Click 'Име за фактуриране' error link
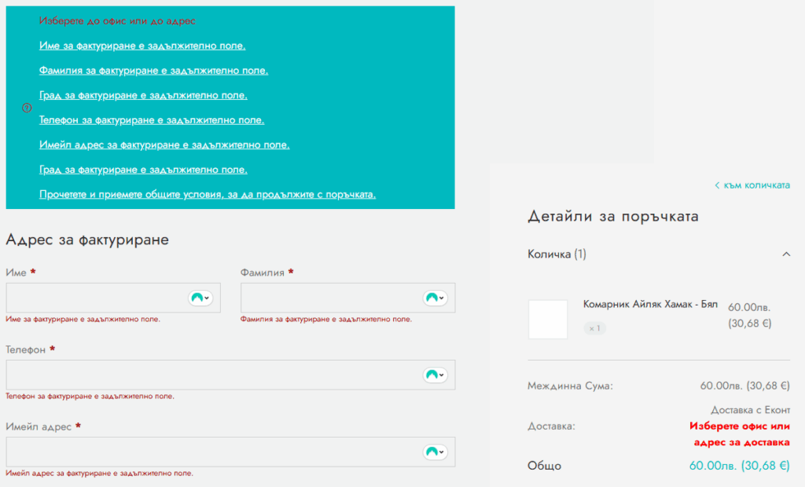The width and height of the screenshot is (805, 487). 142,46
